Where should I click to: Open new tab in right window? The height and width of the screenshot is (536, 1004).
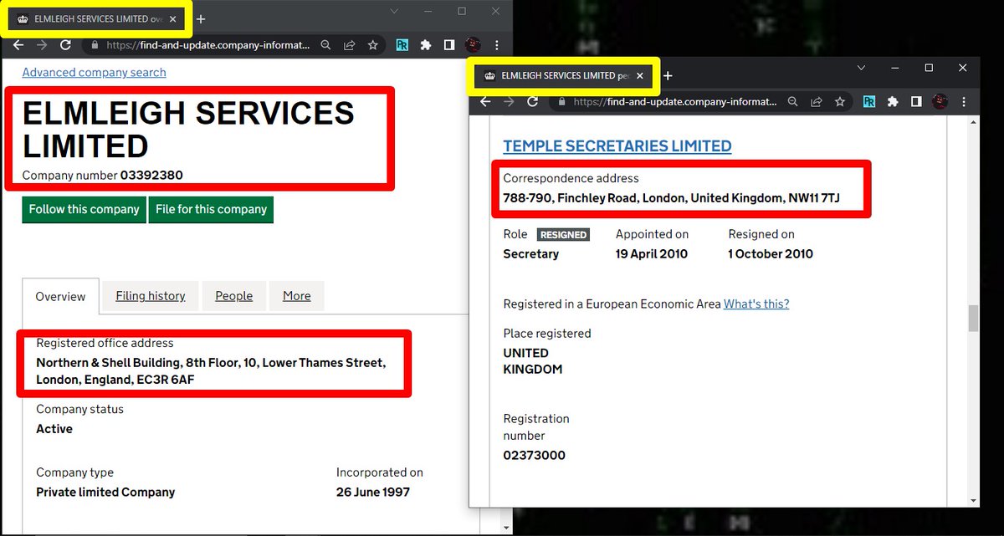coord(668,75)
